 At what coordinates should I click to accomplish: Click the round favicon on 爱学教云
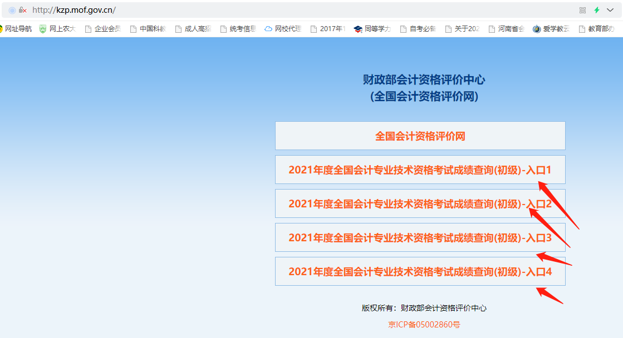point(536,28)
